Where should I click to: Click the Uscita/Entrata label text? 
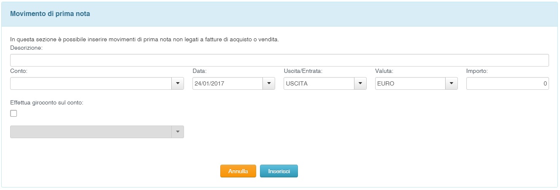click(x=303, y=71)
